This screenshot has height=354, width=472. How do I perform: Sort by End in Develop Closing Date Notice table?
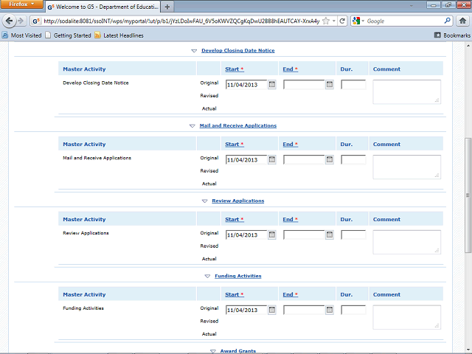tap(290, 69)
